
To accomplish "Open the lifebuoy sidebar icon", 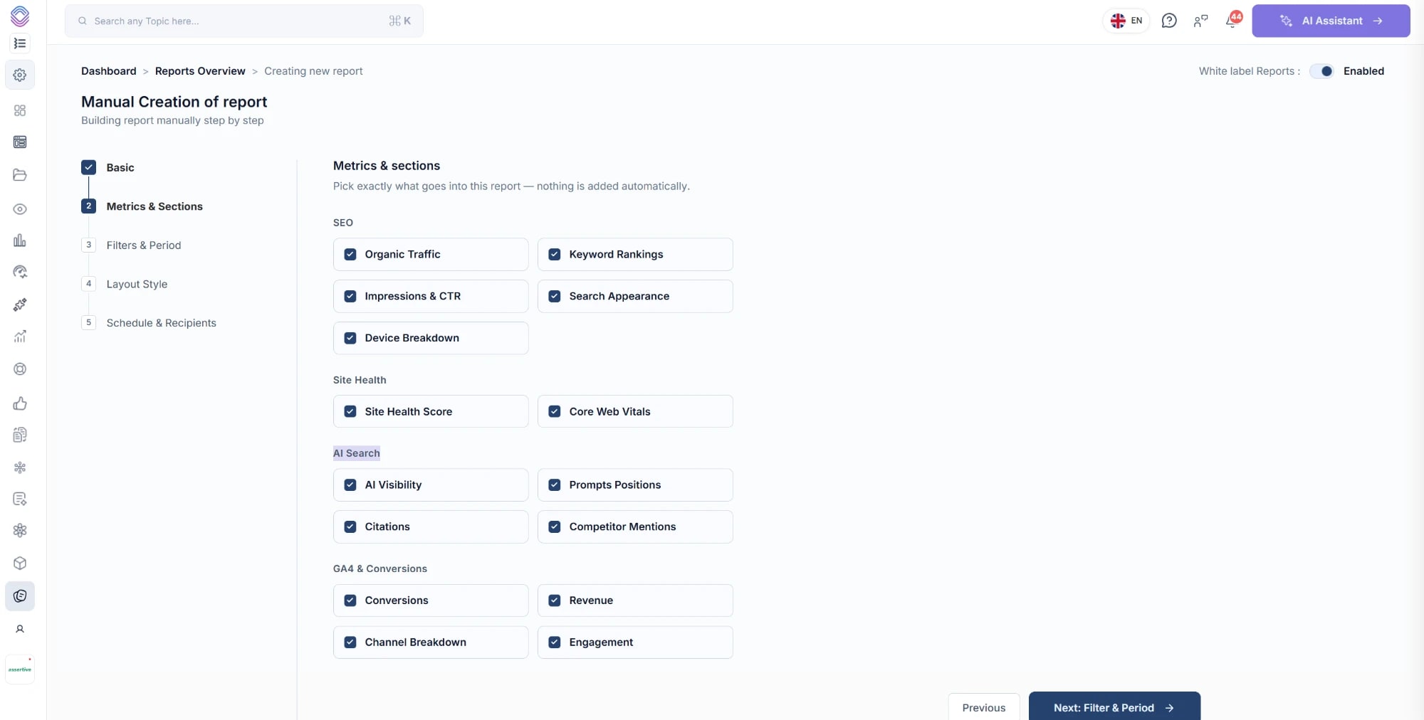I will click(20, 369).
